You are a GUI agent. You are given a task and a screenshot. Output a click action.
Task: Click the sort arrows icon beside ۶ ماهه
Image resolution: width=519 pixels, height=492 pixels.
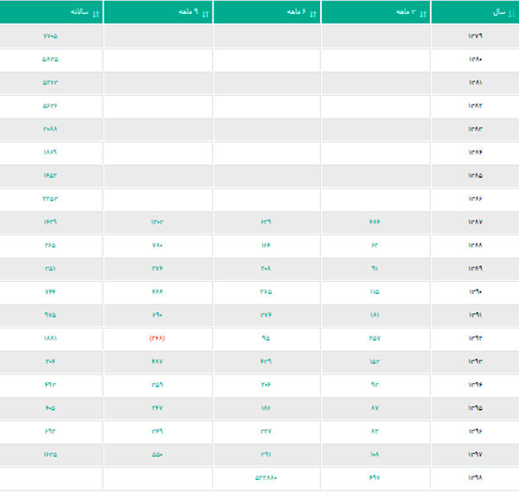click(313, 14)
